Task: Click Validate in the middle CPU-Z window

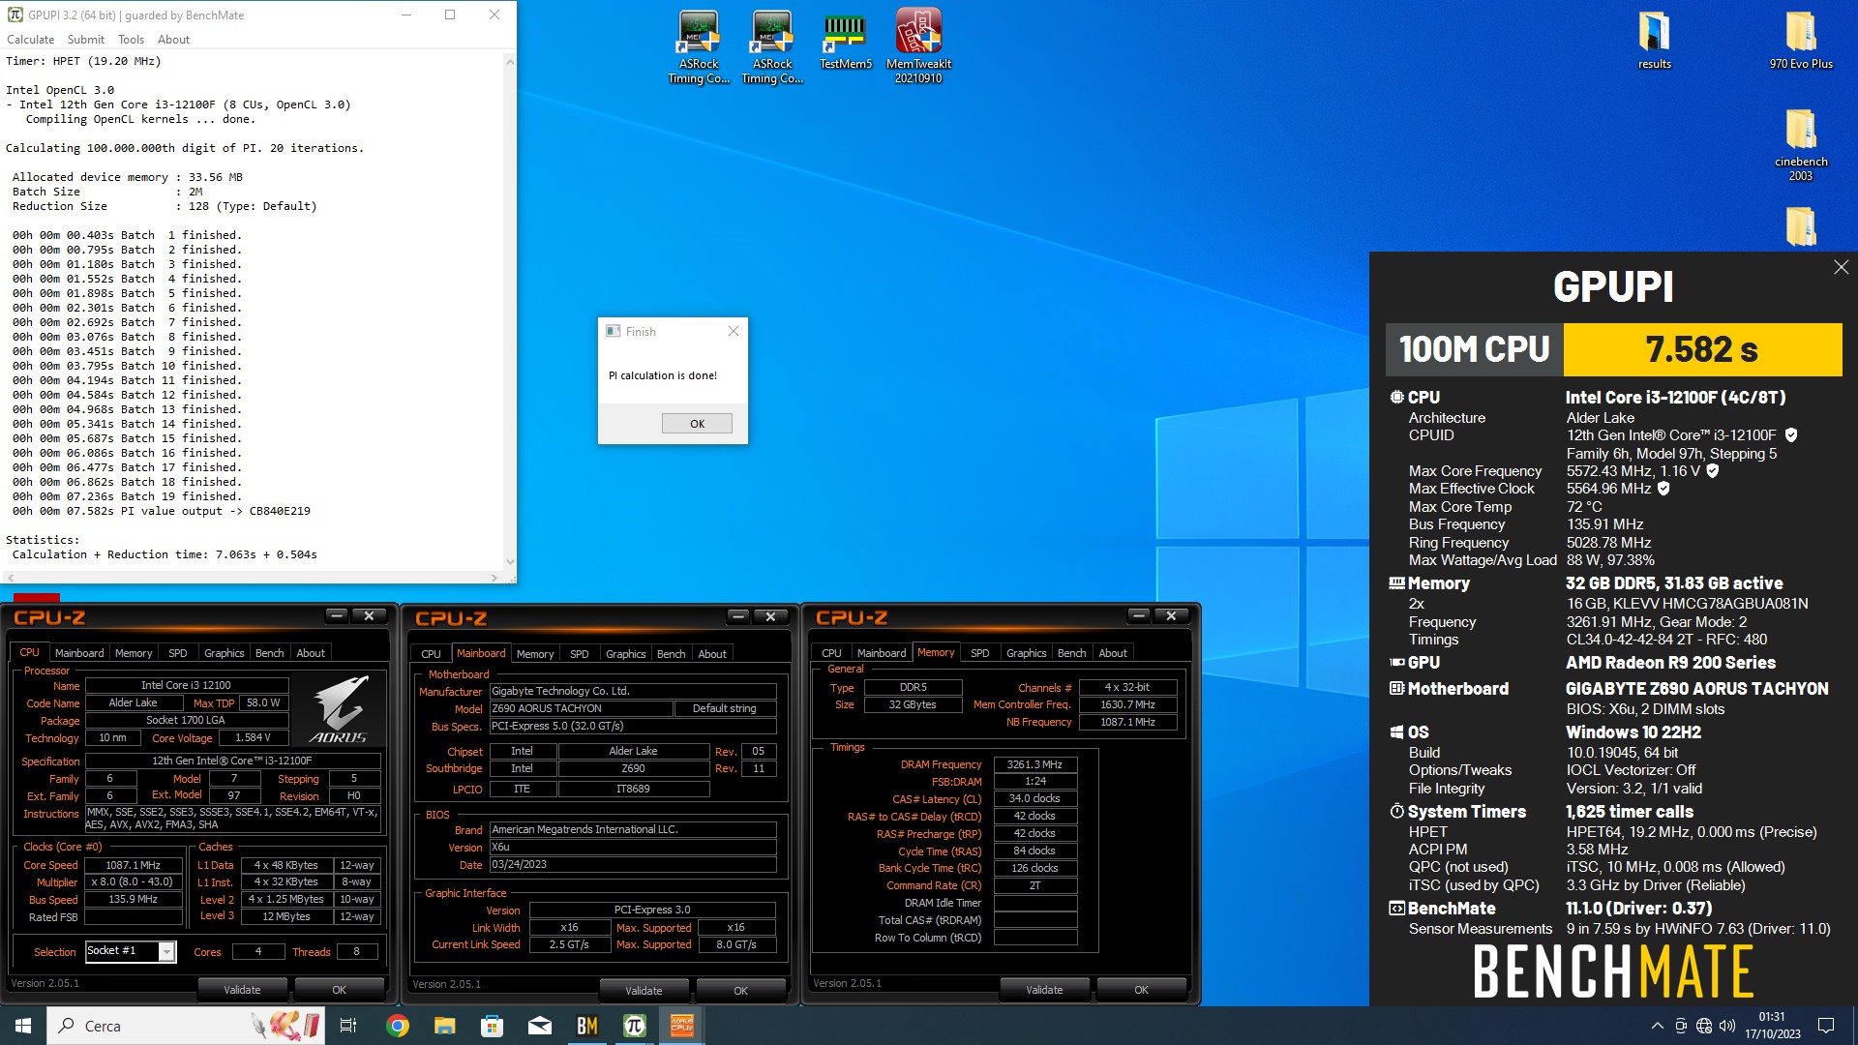Action: pyautogui.click(x=644, y=991)
